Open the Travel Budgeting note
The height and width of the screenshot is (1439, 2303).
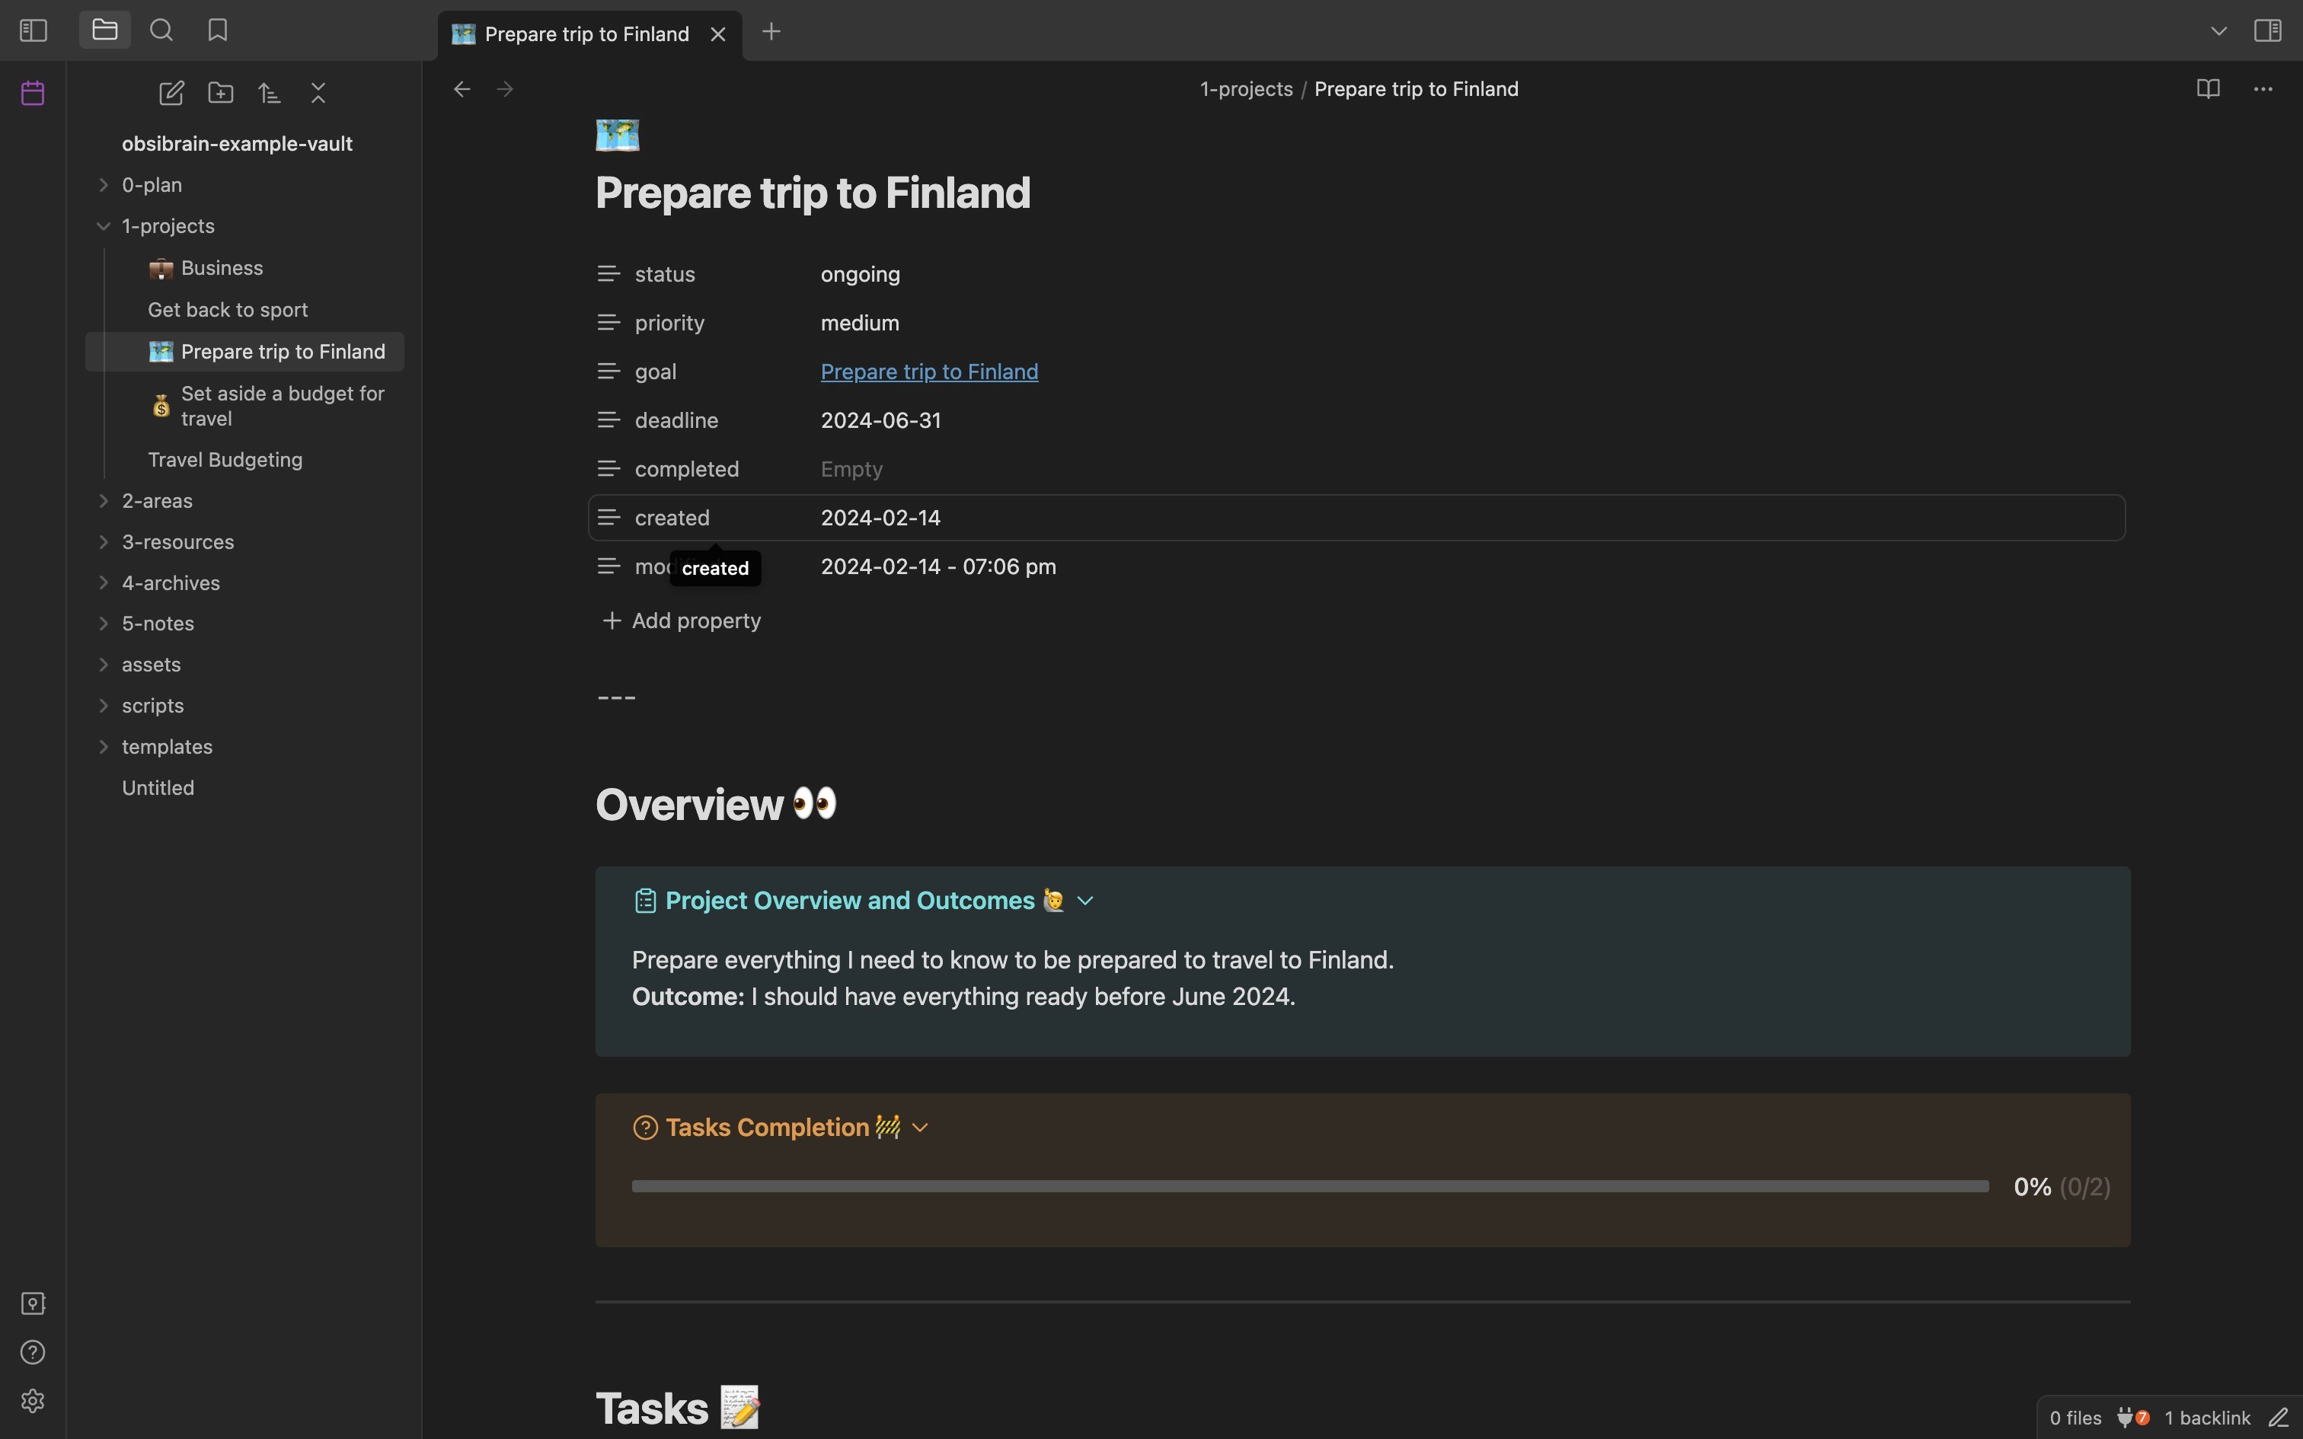(225, 460)
